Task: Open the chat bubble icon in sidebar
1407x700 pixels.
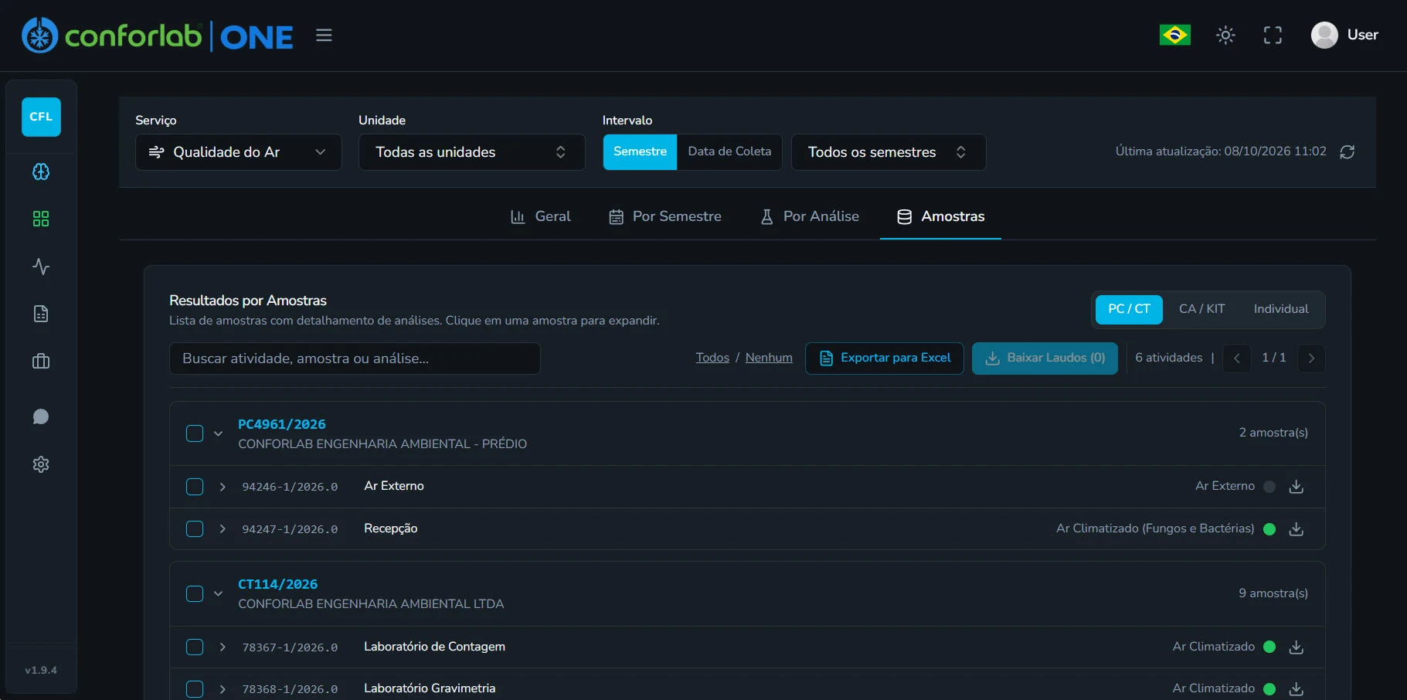Action: click(x=41, y=417)
